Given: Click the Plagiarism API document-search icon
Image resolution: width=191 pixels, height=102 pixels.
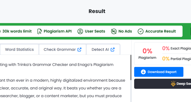Looking at the screenshot, I should 40,31.
